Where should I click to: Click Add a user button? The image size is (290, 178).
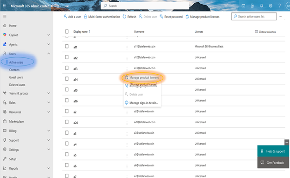tap(72, 17)
